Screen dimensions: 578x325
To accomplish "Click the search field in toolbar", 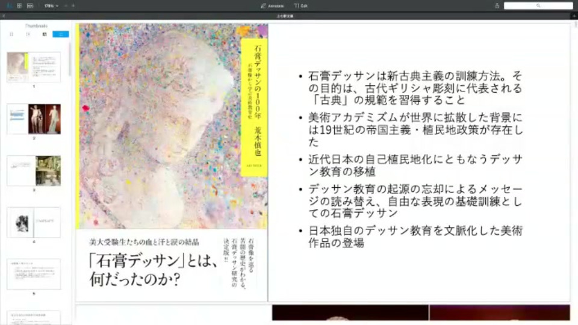I will tap(538, 5).
